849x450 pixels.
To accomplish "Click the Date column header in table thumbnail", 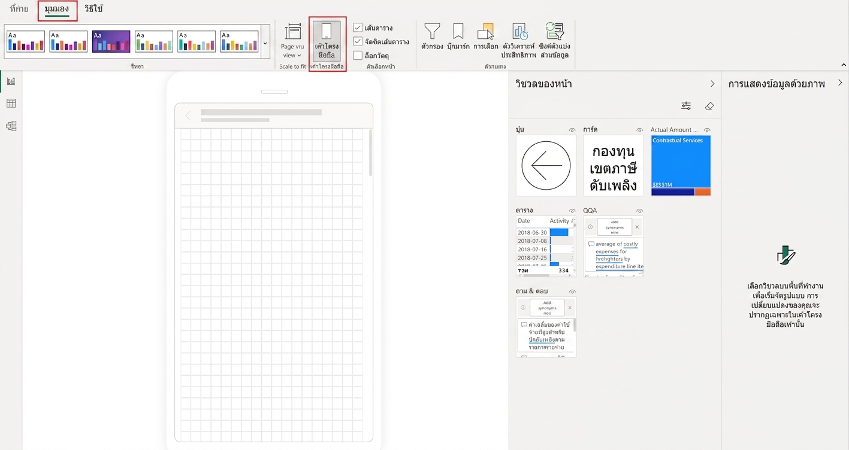I will 524,221.
